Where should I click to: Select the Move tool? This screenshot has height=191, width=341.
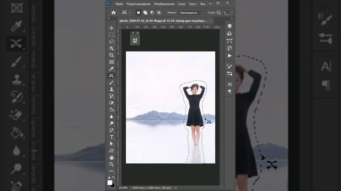point(111,28)
